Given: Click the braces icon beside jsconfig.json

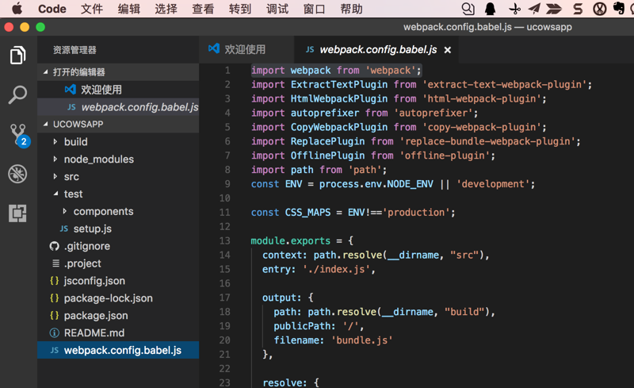Looking at the screenshot, I should [54, 281].
